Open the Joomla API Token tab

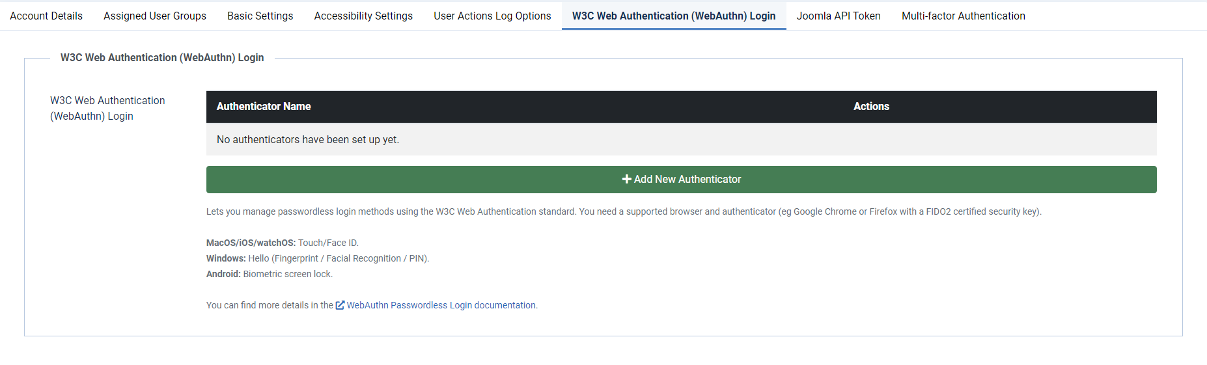click(839, 16)
